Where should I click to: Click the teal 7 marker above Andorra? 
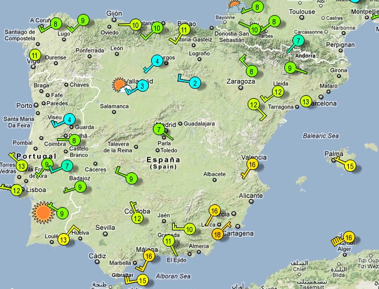pyautogui.click(x=298, y=41)
